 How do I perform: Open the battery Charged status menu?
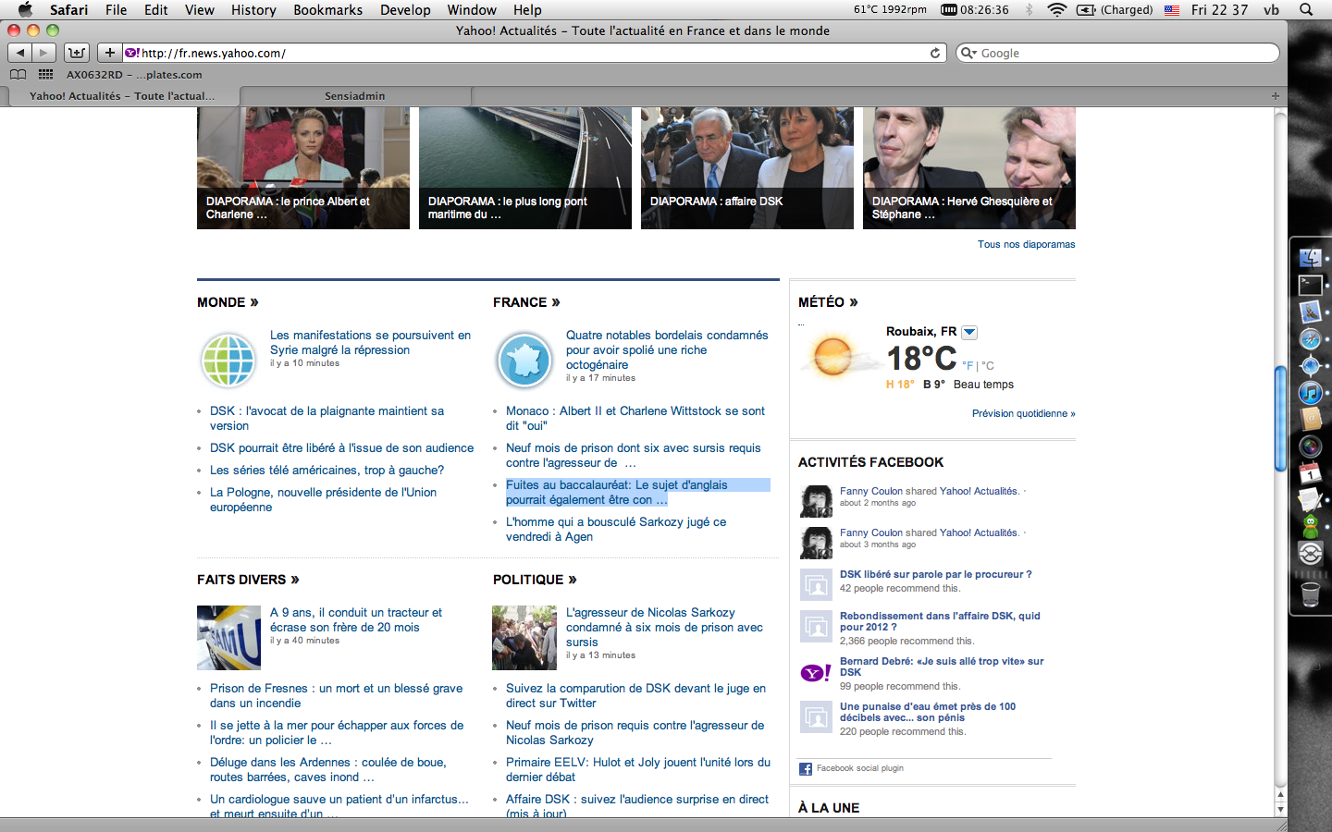[x=1115, y=9]
